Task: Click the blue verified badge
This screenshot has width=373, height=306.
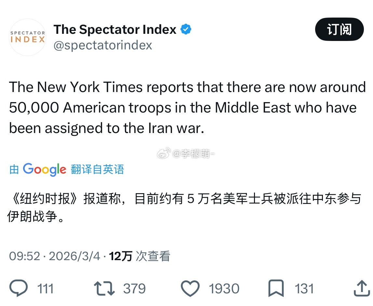Action: pos(186,29)
